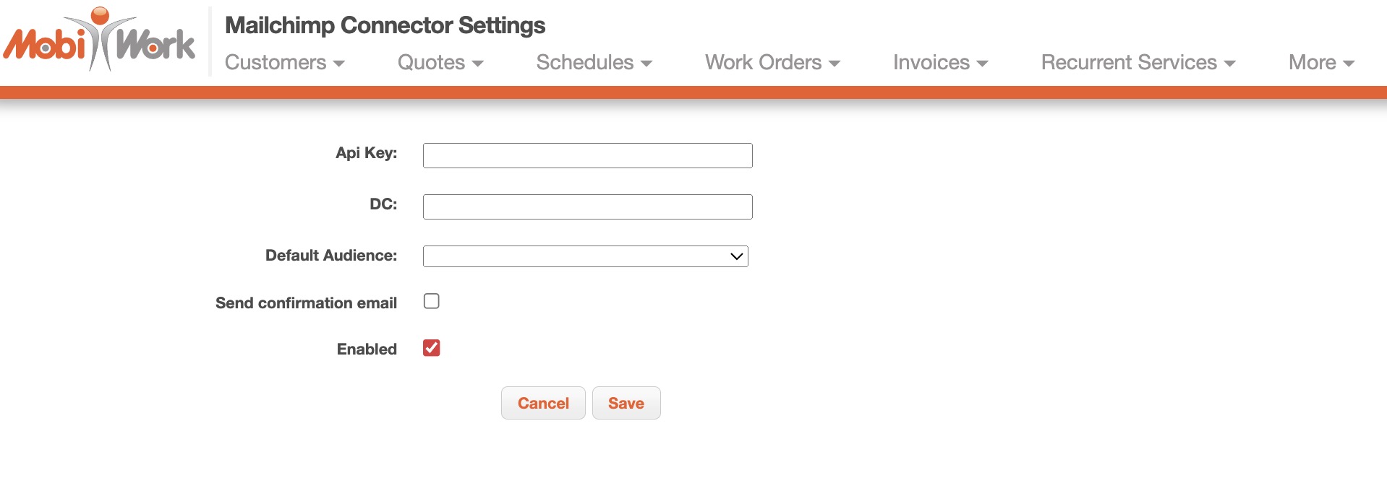Focus the DC text field
This screenshot has height=491, width=1387.
(x=587, y=207)
